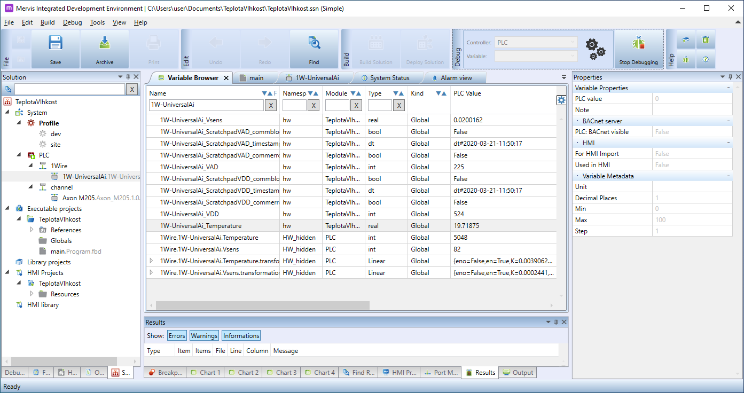Clear the Name filter with its X button
Image resolution: width=744 pixels, height=393 pixels.
click(271, 105)
